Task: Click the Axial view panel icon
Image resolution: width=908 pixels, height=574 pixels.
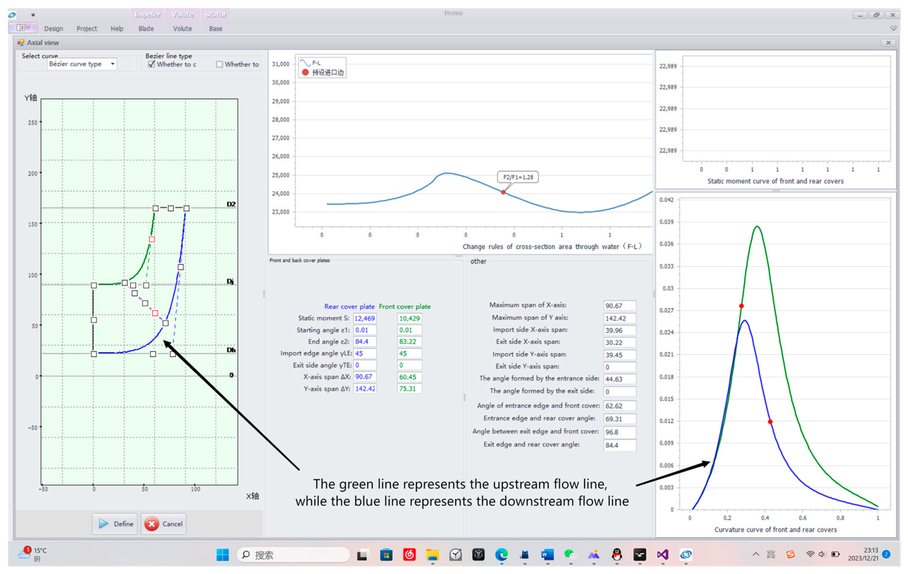Action: 21,43
